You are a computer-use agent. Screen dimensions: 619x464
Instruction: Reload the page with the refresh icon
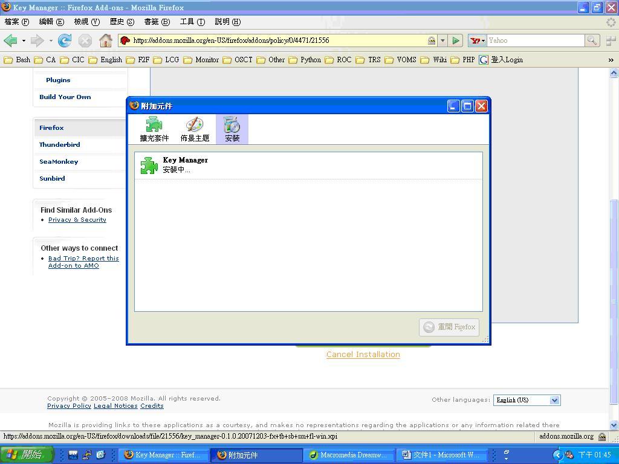coord(64,40)
